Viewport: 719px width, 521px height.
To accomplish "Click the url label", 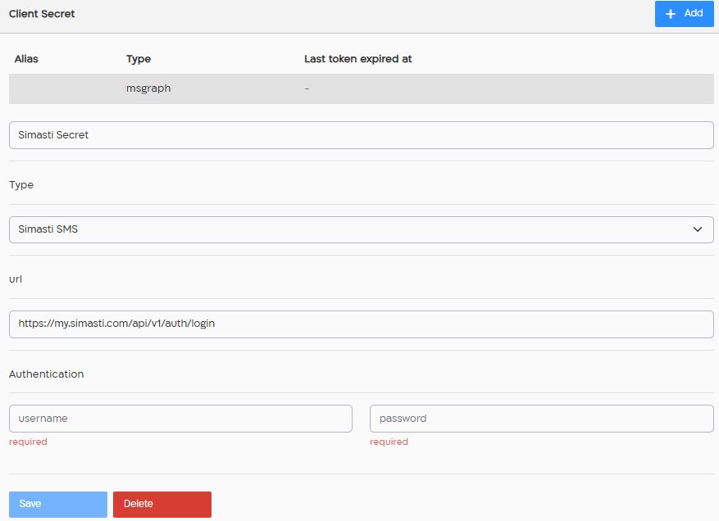I will pos(16,279).
